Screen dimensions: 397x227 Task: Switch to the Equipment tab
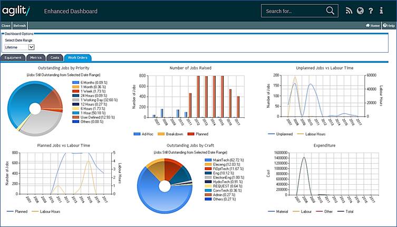(13, 57)
